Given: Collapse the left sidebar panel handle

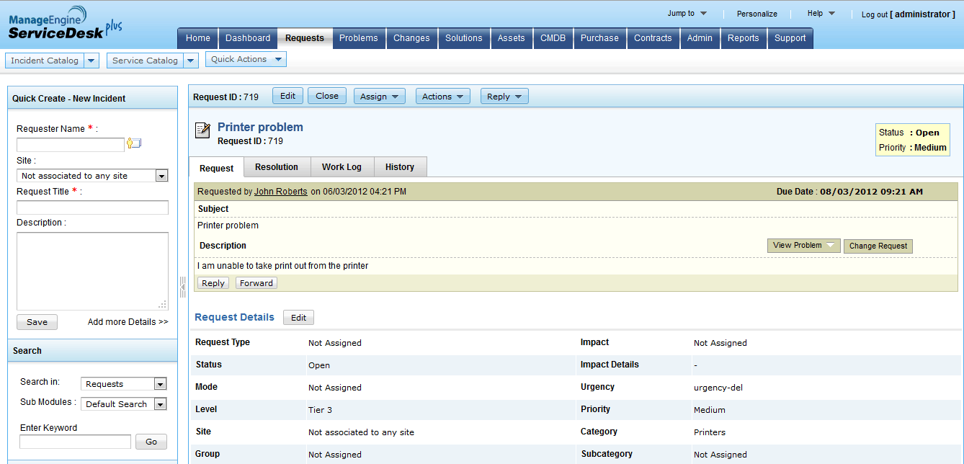Looking at the screenshot, I should tap(182, 287).
